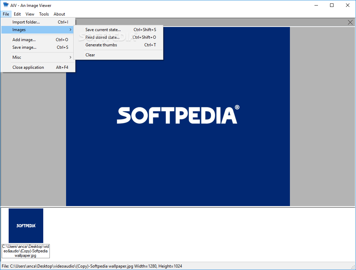Image resolution: width=356 pixels, height=270 pixels.
Task: Click the displayed Softpedia wallpaper image
Action: (x=178, y=117)
